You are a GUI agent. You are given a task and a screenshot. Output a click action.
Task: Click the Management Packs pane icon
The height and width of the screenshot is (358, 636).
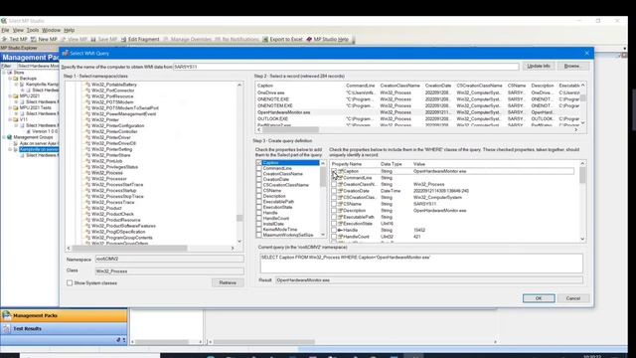(6, 315)
